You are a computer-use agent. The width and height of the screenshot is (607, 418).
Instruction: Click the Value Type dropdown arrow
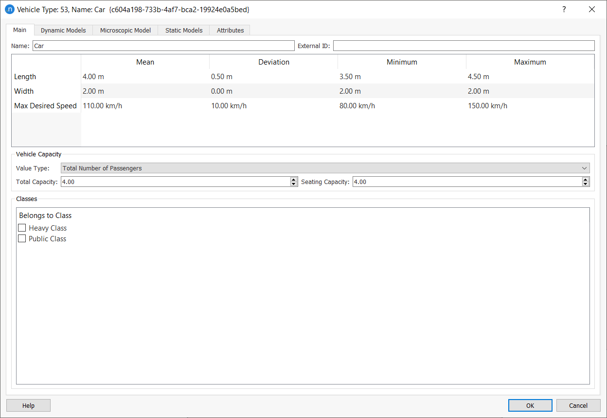tap(584, 168)
